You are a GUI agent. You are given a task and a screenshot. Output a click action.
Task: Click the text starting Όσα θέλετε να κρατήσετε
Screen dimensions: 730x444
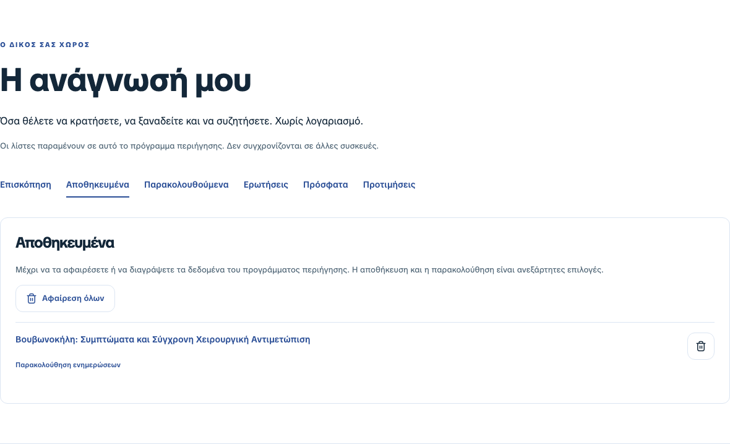tap(181, 121)
